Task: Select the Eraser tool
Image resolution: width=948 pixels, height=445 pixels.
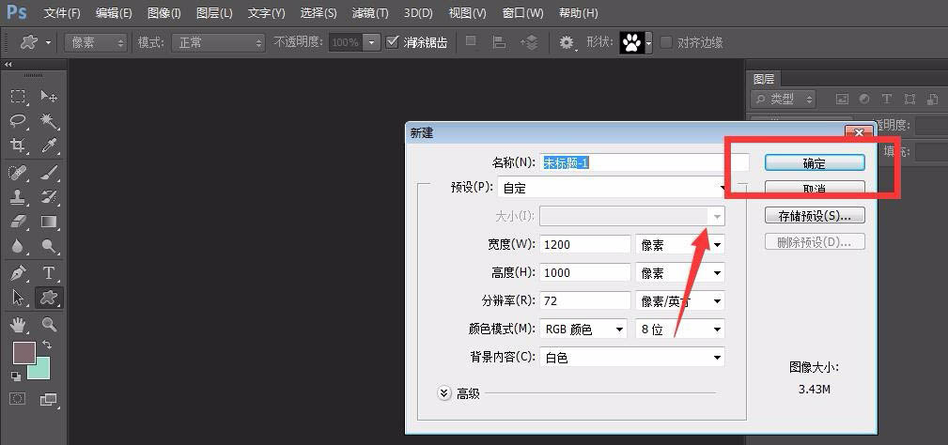Action: (18, 222)
